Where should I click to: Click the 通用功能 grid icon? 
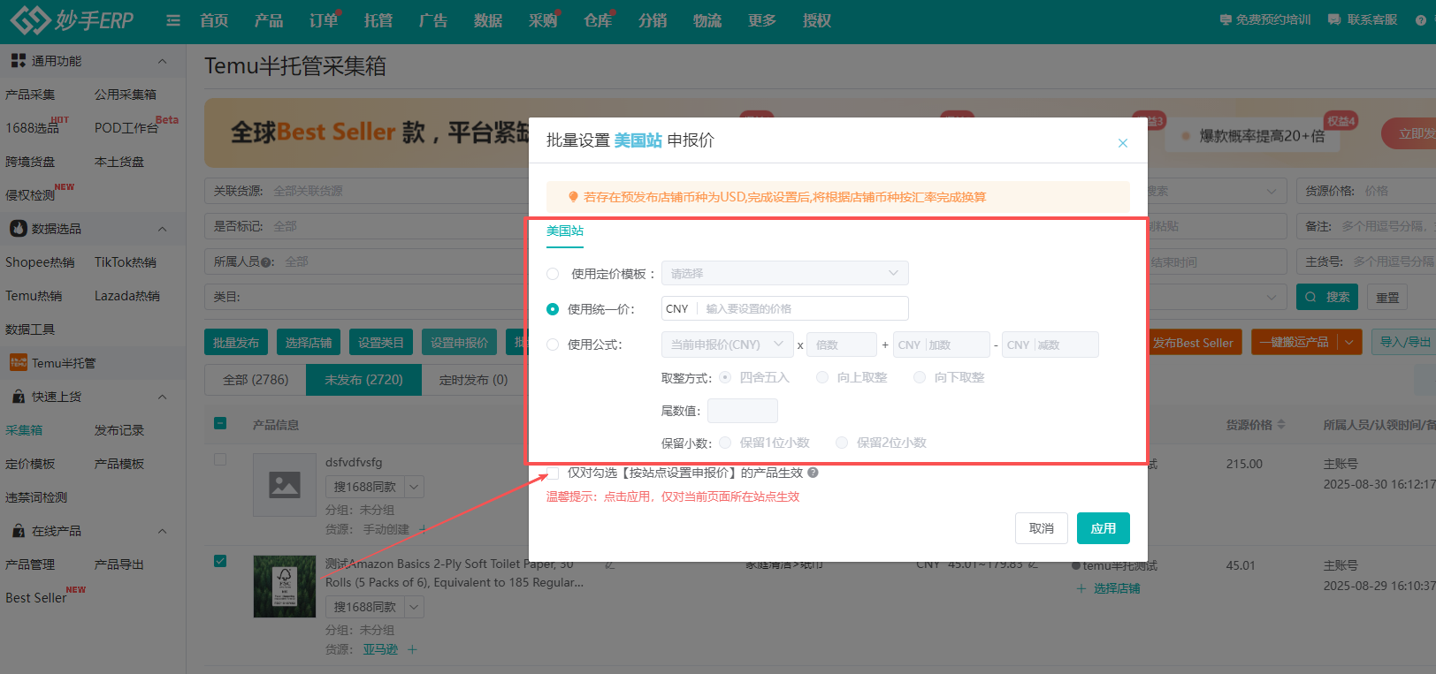(18, 60)
